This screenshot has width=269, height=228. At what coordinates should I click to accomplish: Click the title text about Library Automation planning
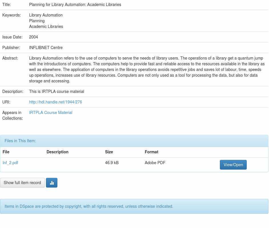coord(75,5)
